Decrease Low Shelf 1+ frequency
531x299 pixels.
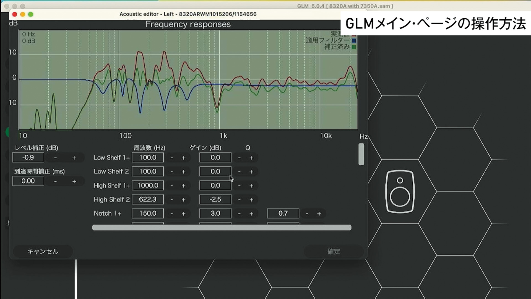[171, 158]
